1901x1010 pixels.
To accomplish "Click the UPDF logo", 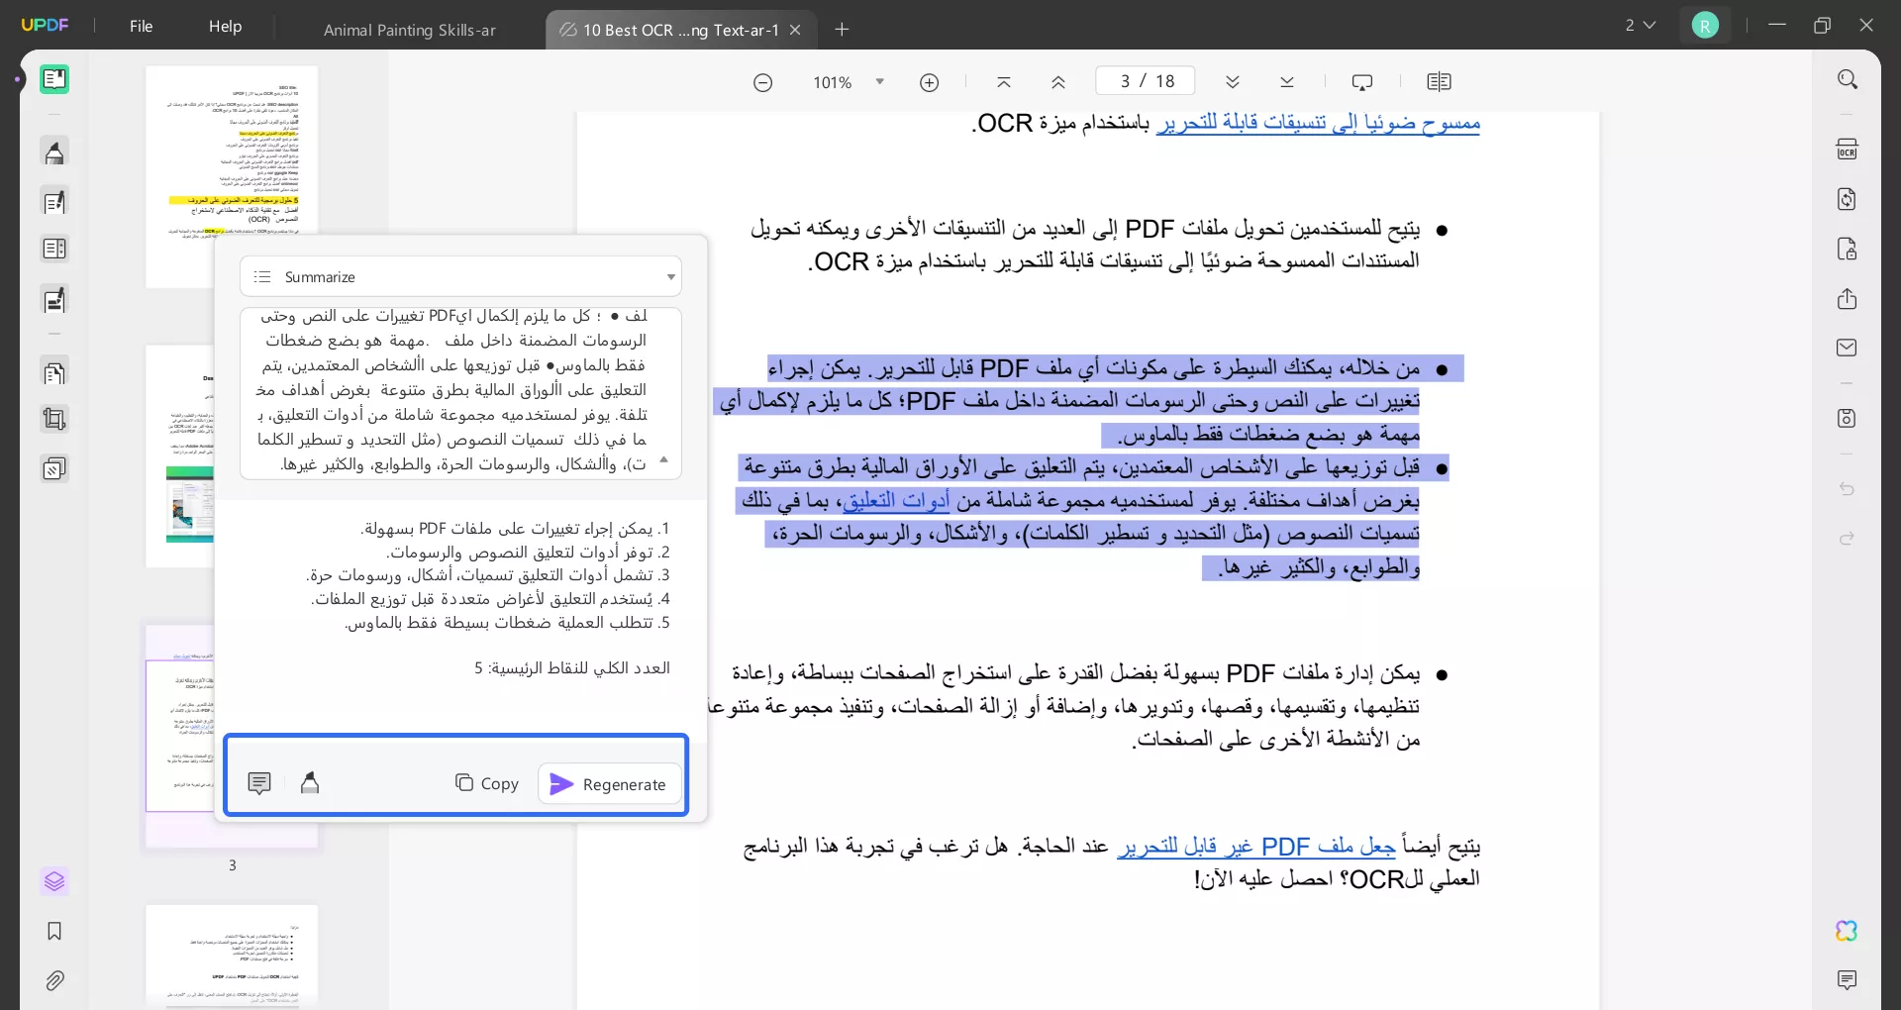I will click(x=45, y=26).
